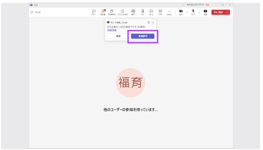Click the profile badge in title bar

[207, 5]
